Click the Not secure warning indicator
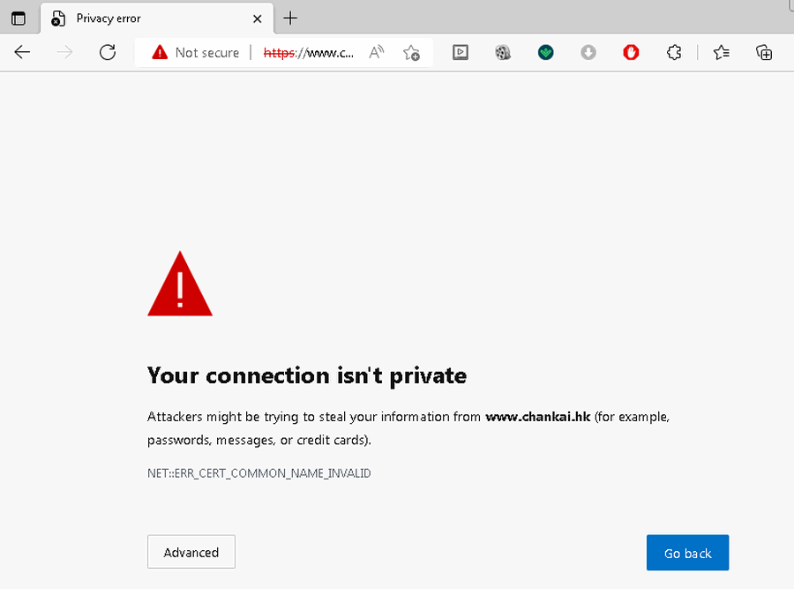This screenshot has height=589, width=794. [x=196, y=53]
